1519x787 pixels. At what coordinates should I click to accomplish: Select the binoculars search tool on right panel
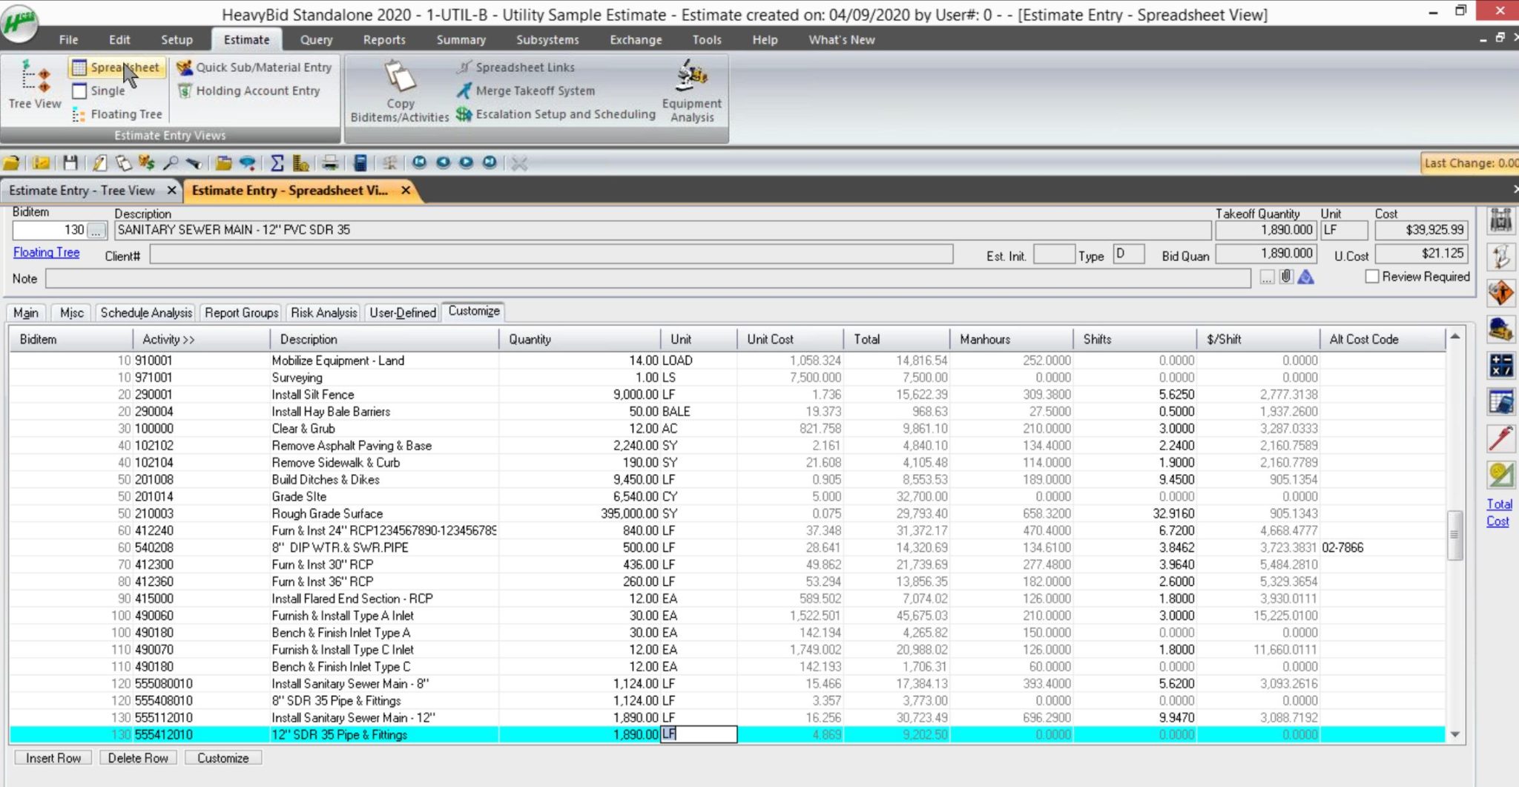1503,220
